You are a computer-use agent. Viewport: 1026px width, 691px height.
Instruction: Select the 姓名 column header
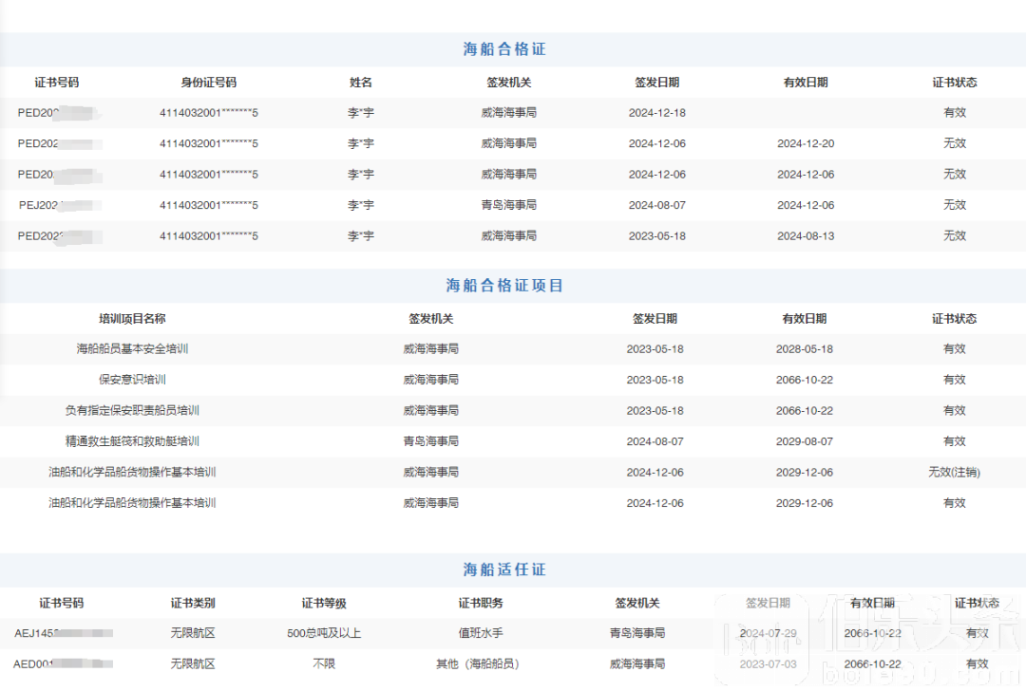pyautogui.click(x=361, y=83)
